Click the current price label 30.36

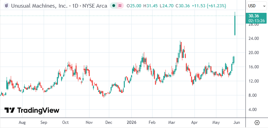click(254, 16)
